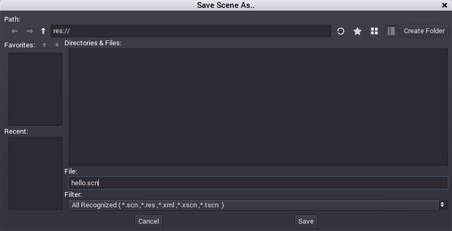This screenshot has height=231, width=452.
Task: Close the Save Scene As dialog
Action: coord(445,5)
